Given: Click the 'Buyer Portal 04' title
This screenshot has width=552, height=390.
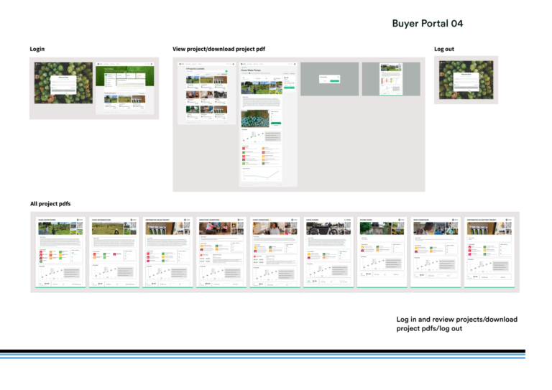Looking at the screenshot, I should point(427,24).
